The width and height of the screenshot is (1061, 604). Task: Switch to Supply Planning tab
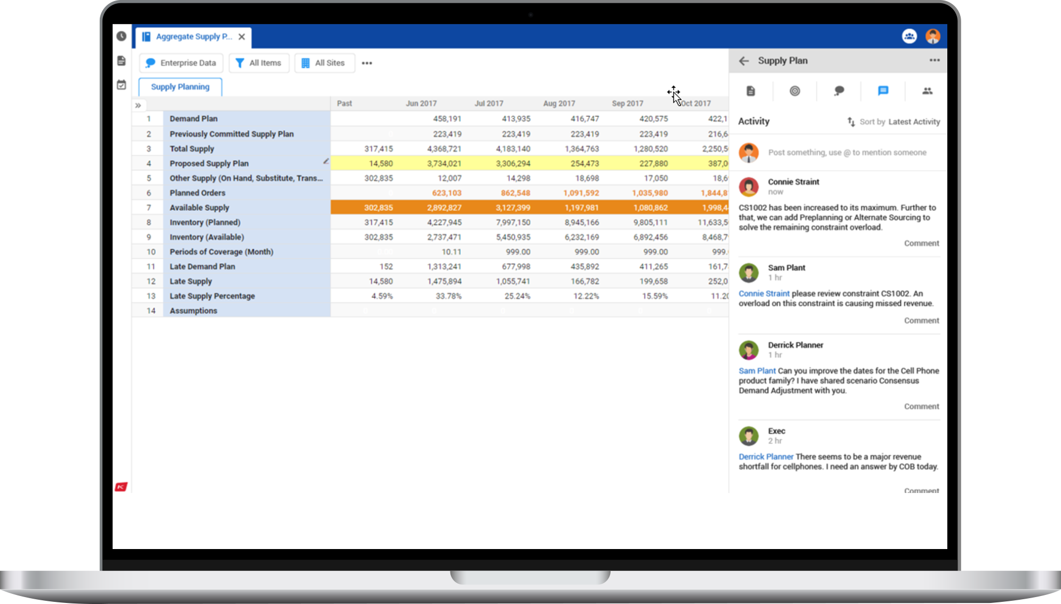click(x=180, y=87)
